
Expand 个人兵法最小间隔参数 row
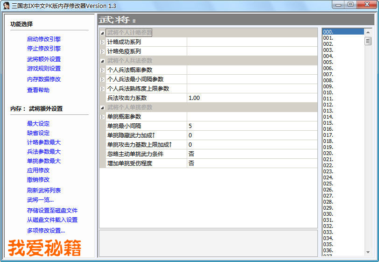click(x=103, y=79)
